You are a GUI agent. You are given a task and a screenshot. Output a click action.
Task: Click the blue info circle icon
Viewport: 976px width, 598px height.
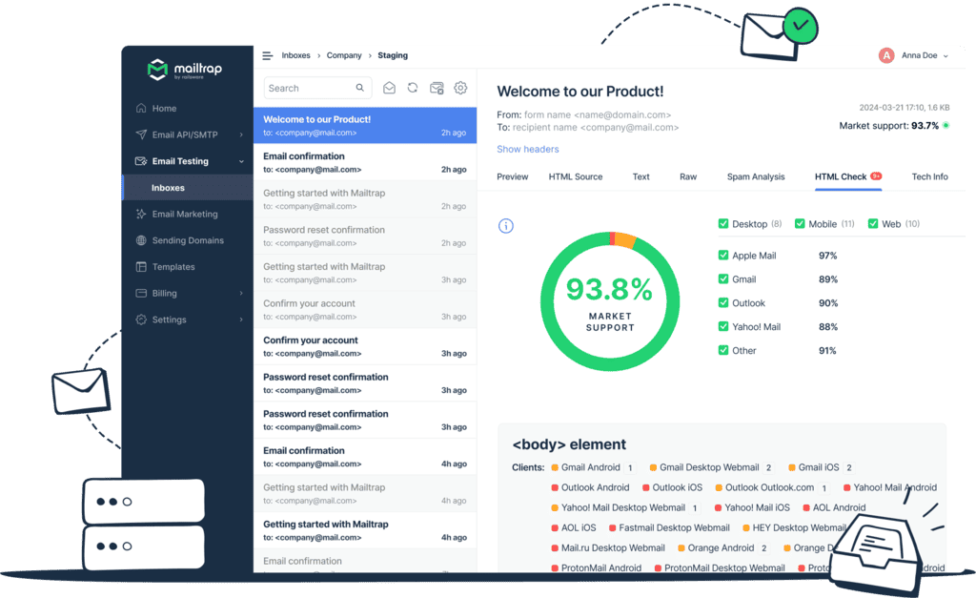coord(506,225)
